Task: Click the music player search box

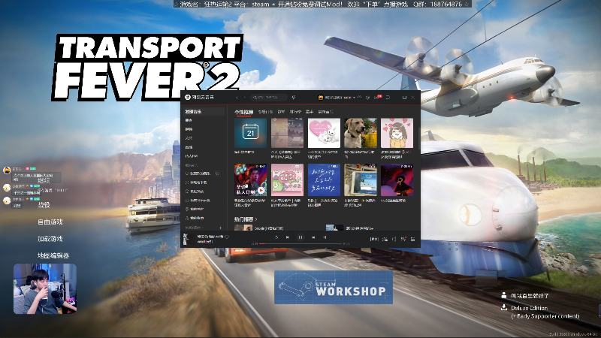Action: 269,98
